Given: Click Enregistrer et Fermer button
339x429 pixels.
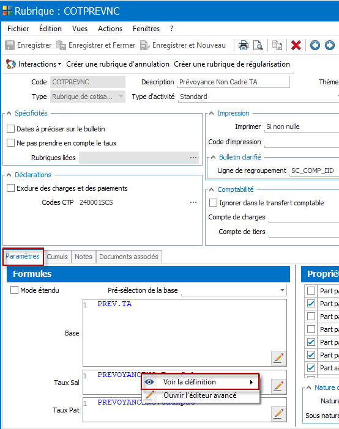Looking at the screenshot, I should [96, 45].
